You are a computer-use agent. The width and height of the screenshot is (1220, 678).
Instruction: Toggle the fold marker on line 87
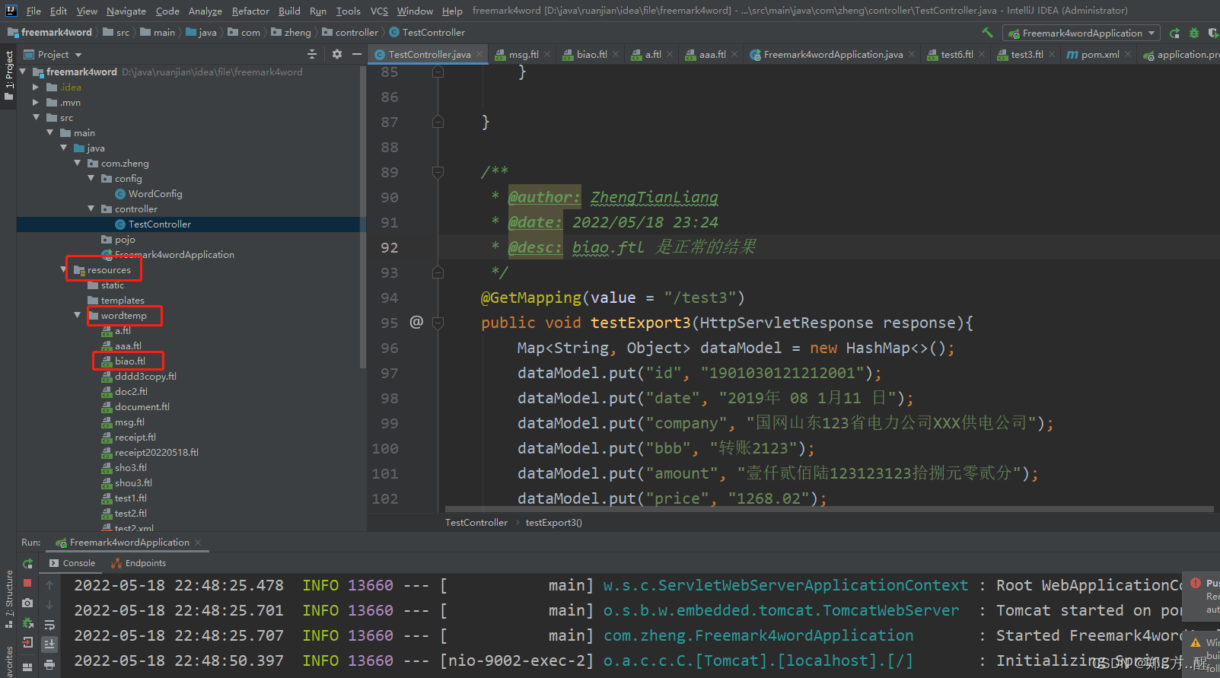click(x=438, y=122)
